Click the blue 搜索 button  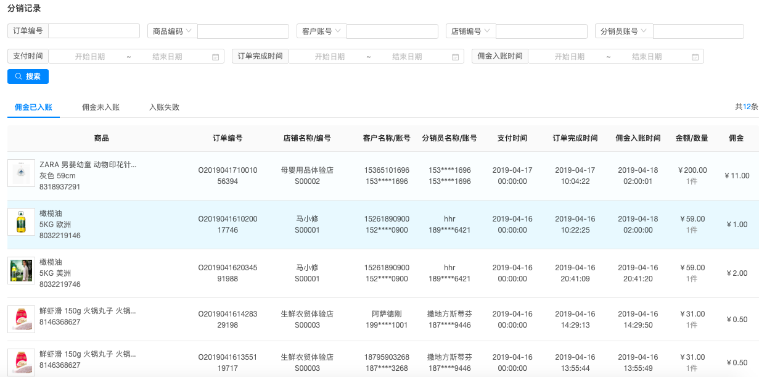tap(28, 77)
